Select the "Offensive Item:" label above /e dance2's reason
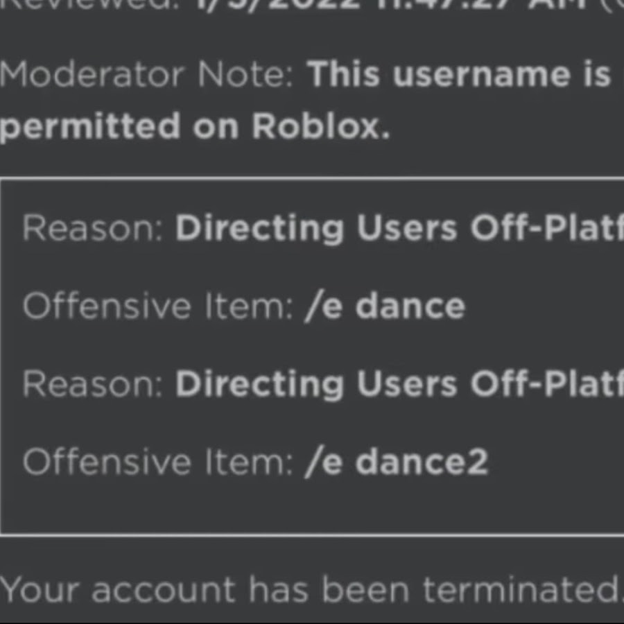624x624 pixels. [x=157, y=306]
